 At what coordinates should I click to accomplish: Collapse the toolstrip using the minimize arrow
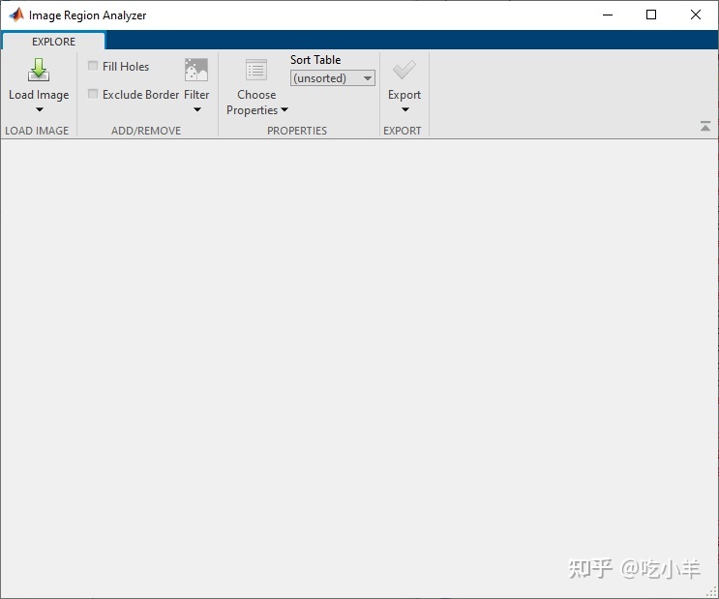tap(705, 126)
